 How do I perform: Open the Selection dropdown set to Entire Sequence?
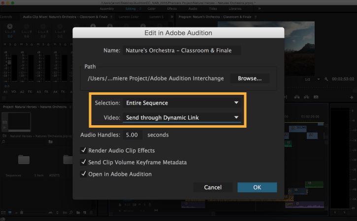(x=182, y=103)
